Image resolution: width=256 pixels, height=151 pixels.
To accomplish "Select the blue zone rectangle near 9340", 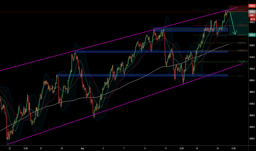I will 191,29.
